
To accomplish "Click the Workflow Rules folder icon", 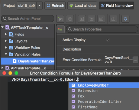I will point(11,48).
